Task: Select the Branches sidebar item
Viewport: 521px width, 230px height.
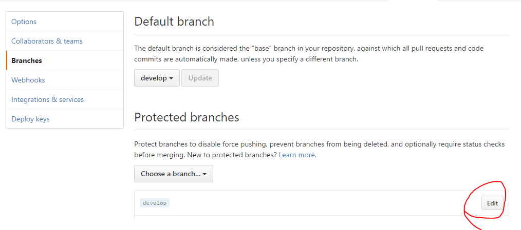Action: [27, 60]
